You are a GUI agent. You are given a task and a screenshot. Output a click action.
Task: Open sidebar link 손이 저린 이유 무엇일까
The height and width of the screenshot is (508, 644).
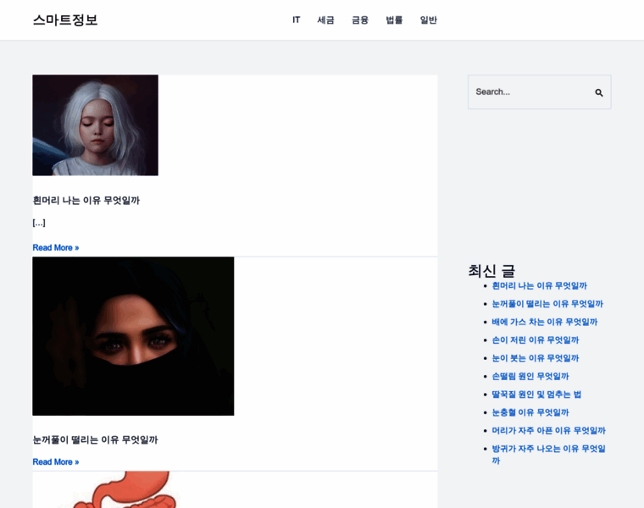[536, 340]
